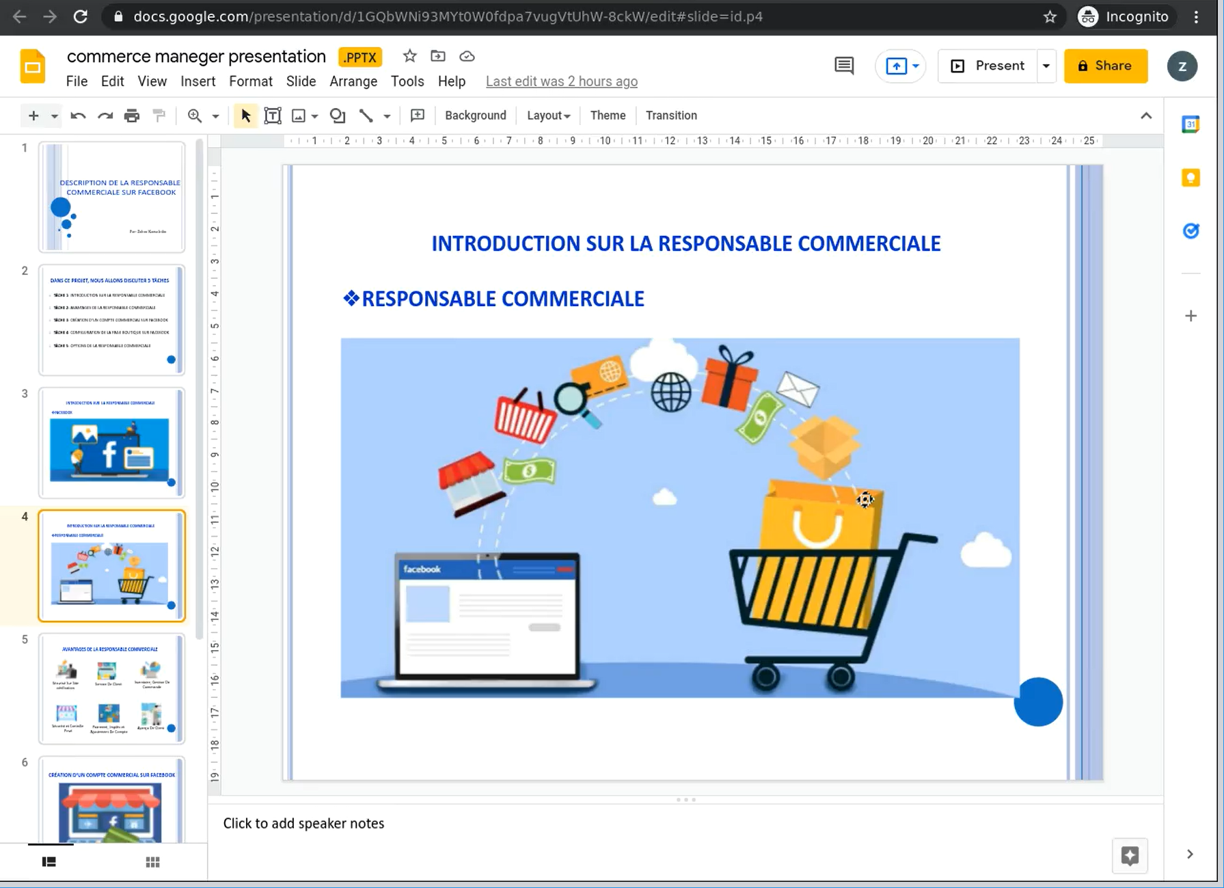1224x888 pixels.
Task: Open Google Keep in side panel
Action: [x=1191, y=178]
